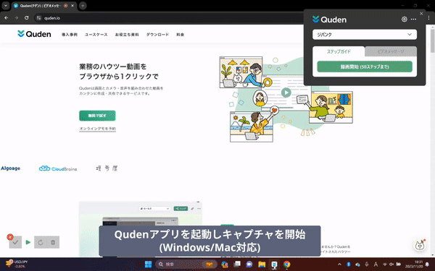
Task: Expand the workspace dropdown in Quden panel
Action: pos(365,35)
